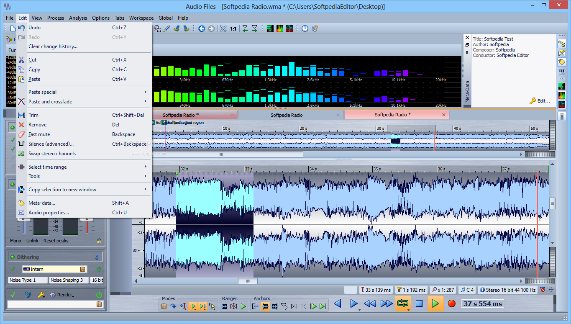Viewport: 571px width, 324px height.
Task: Click the overview waveform horizontal scrollbar thumb
Action: coord(221,154)
